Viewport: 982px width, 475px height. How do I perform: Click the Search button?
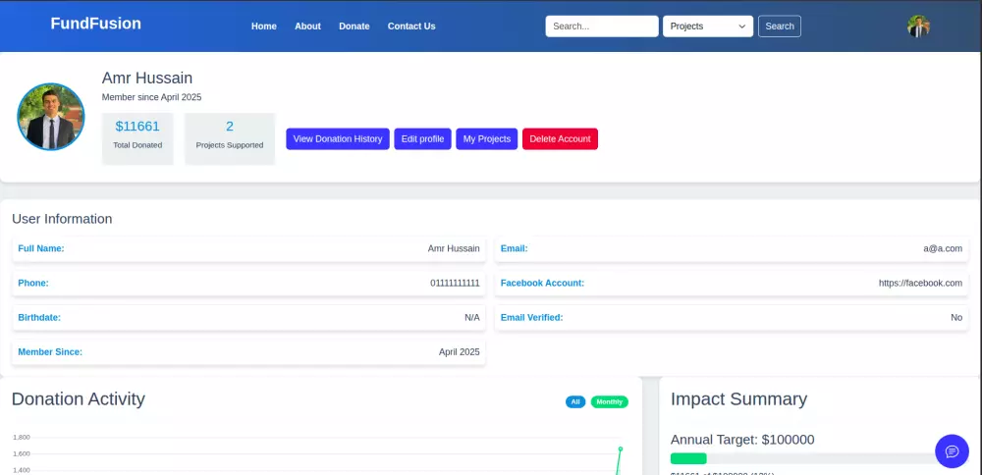(x=779, y=26)
